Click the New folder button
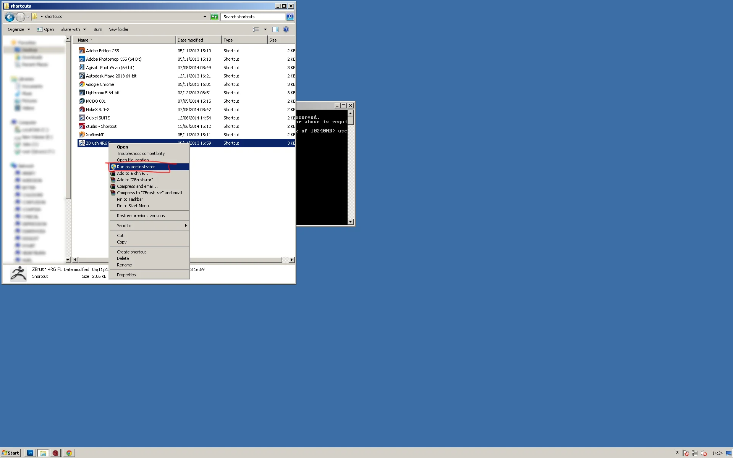The width and height of the screenshot is (733, 458). (x=118, y=29)
